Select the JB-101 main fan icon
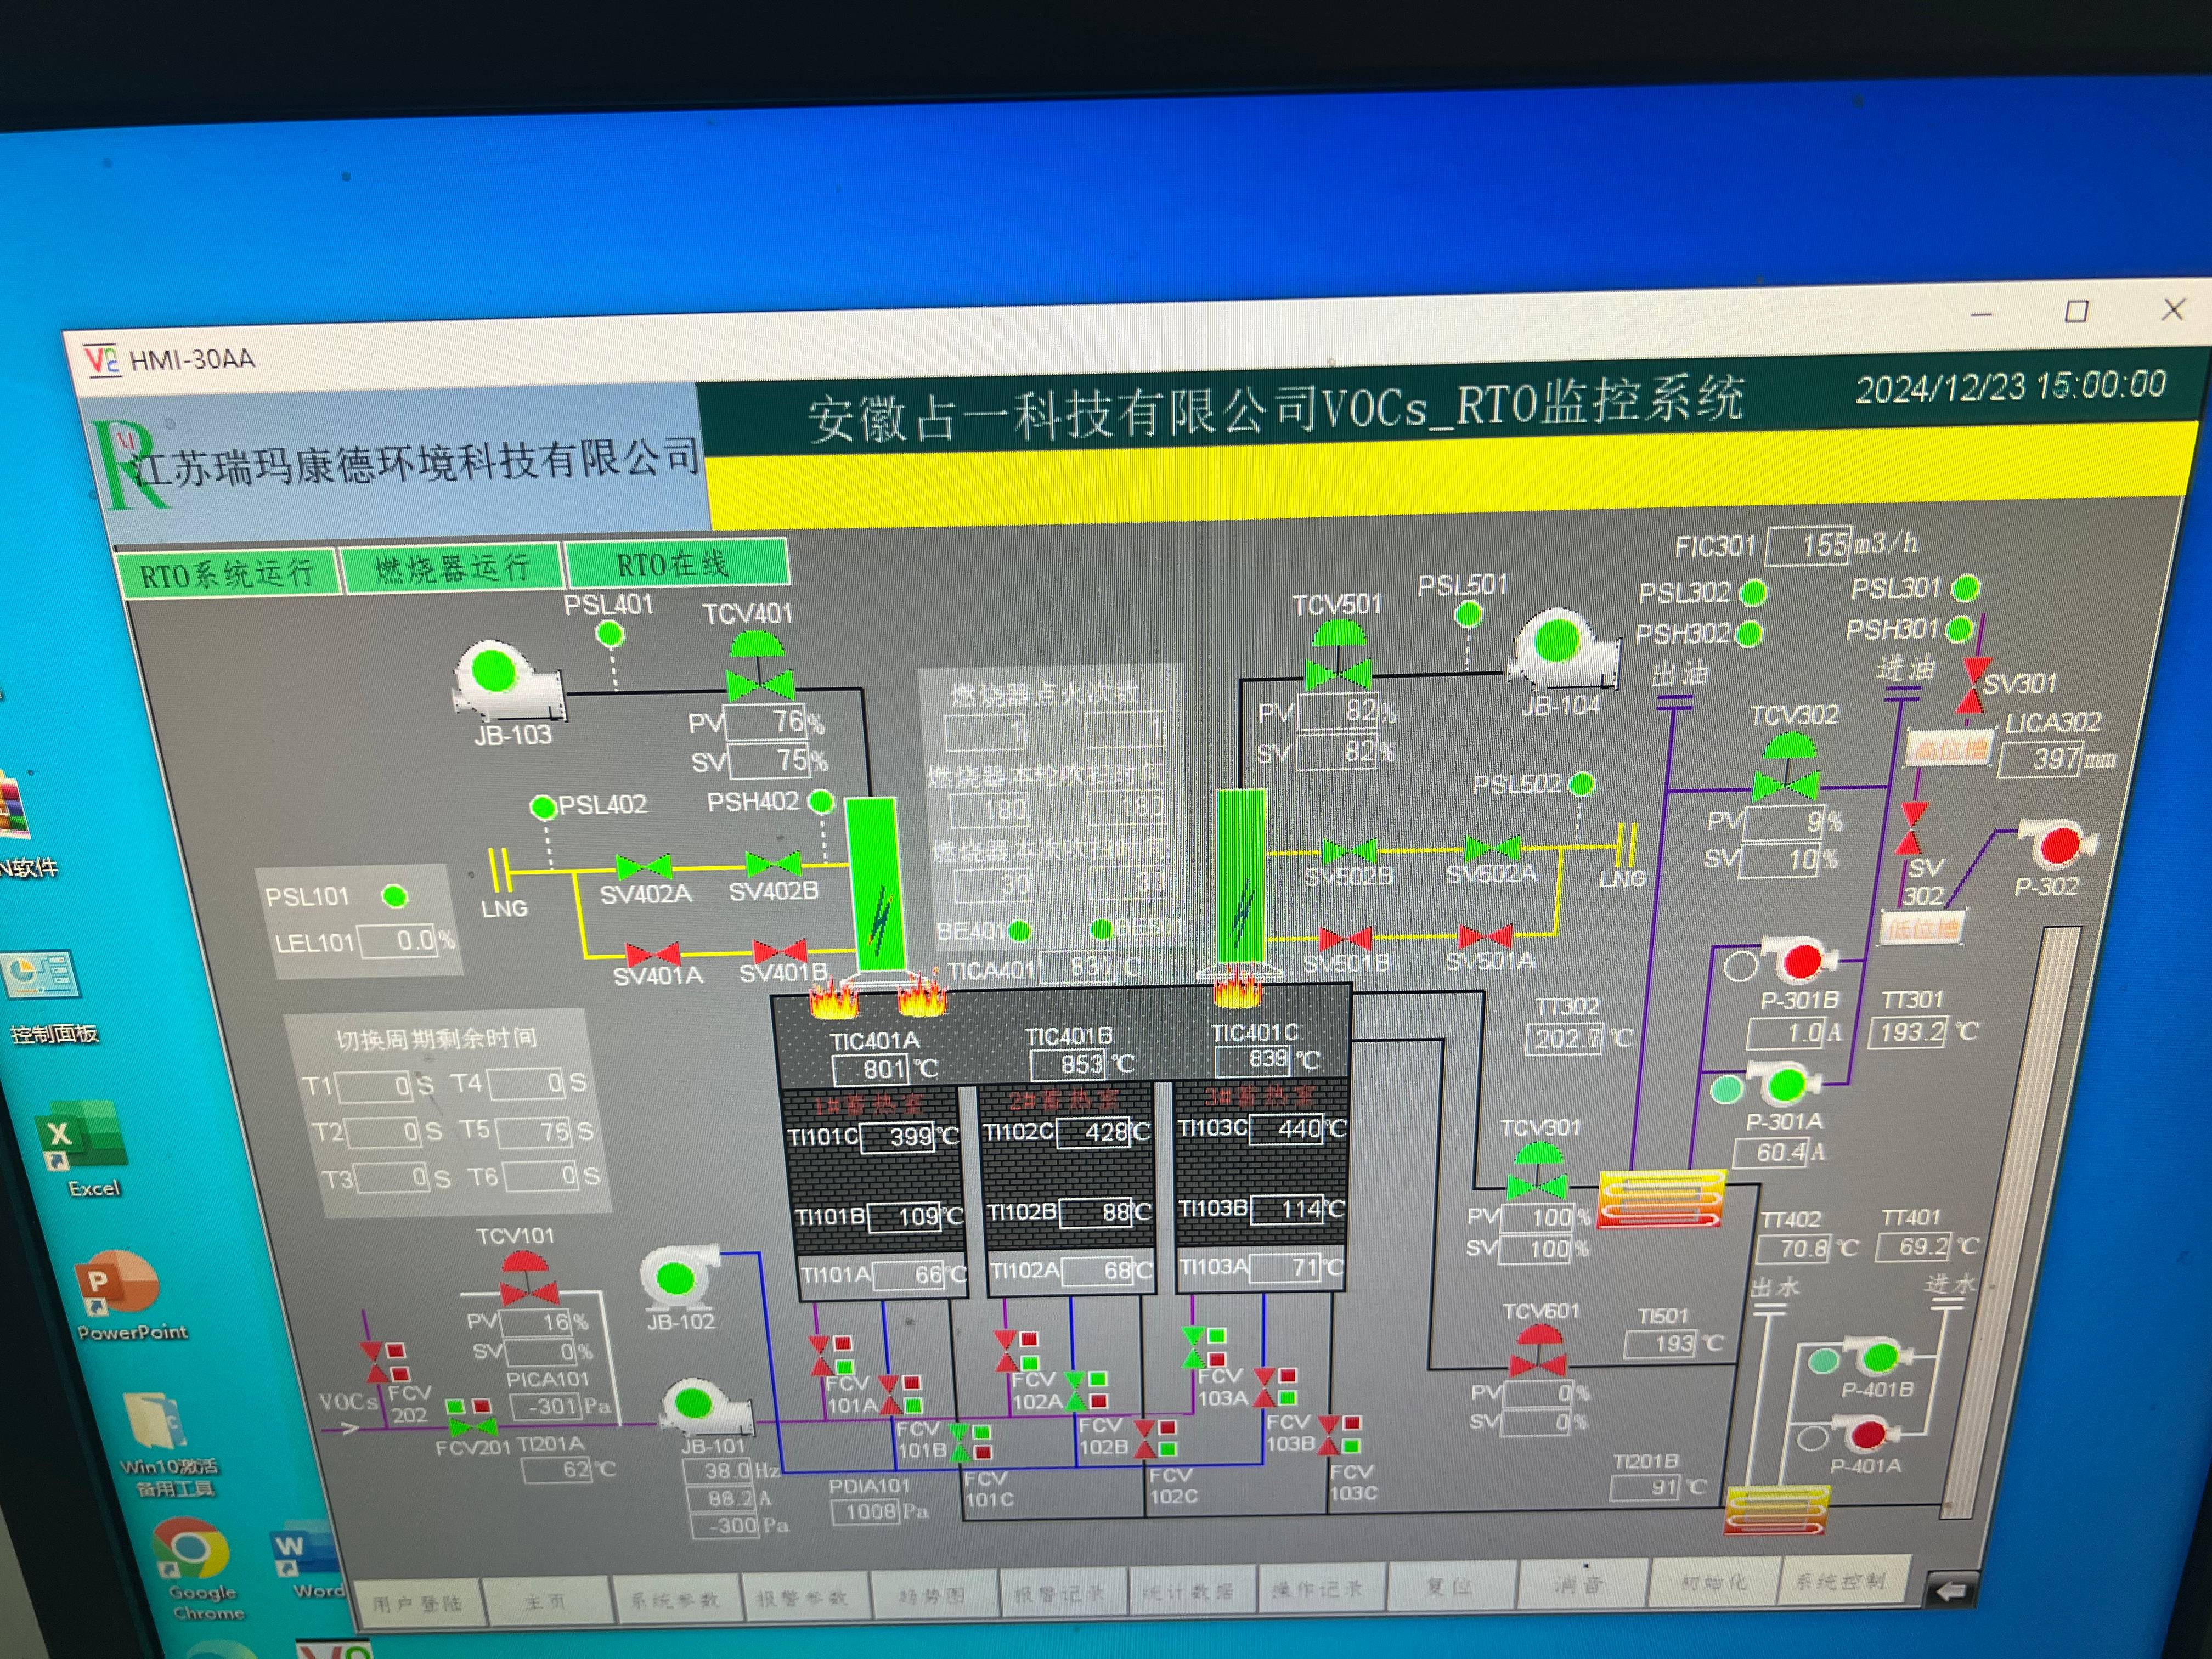This screenshot has width=2212, height=1659. (x=705, y=1407)
